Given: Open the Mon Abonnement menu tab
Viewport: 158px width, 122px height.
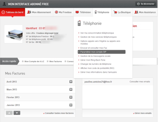Looking at the screenshot, I should click(39, 12).
